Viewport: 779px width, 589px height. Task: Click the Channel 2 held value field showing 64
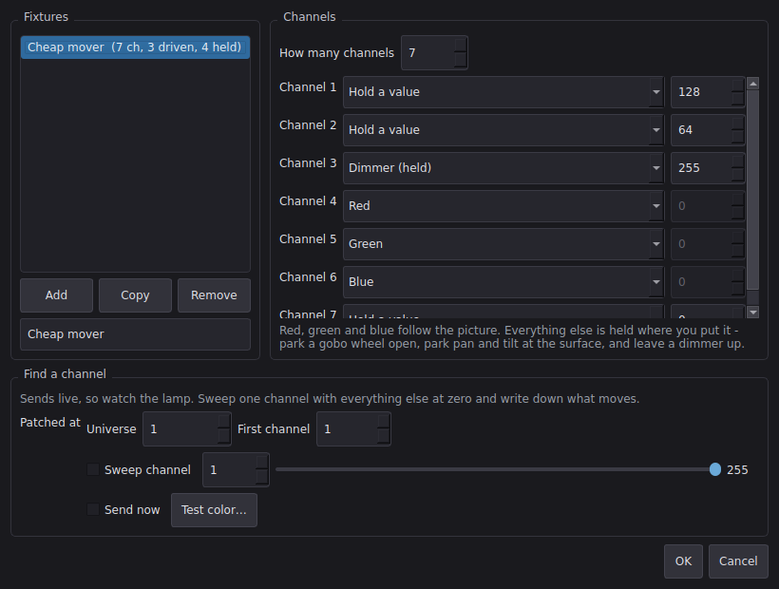[708, 130]
